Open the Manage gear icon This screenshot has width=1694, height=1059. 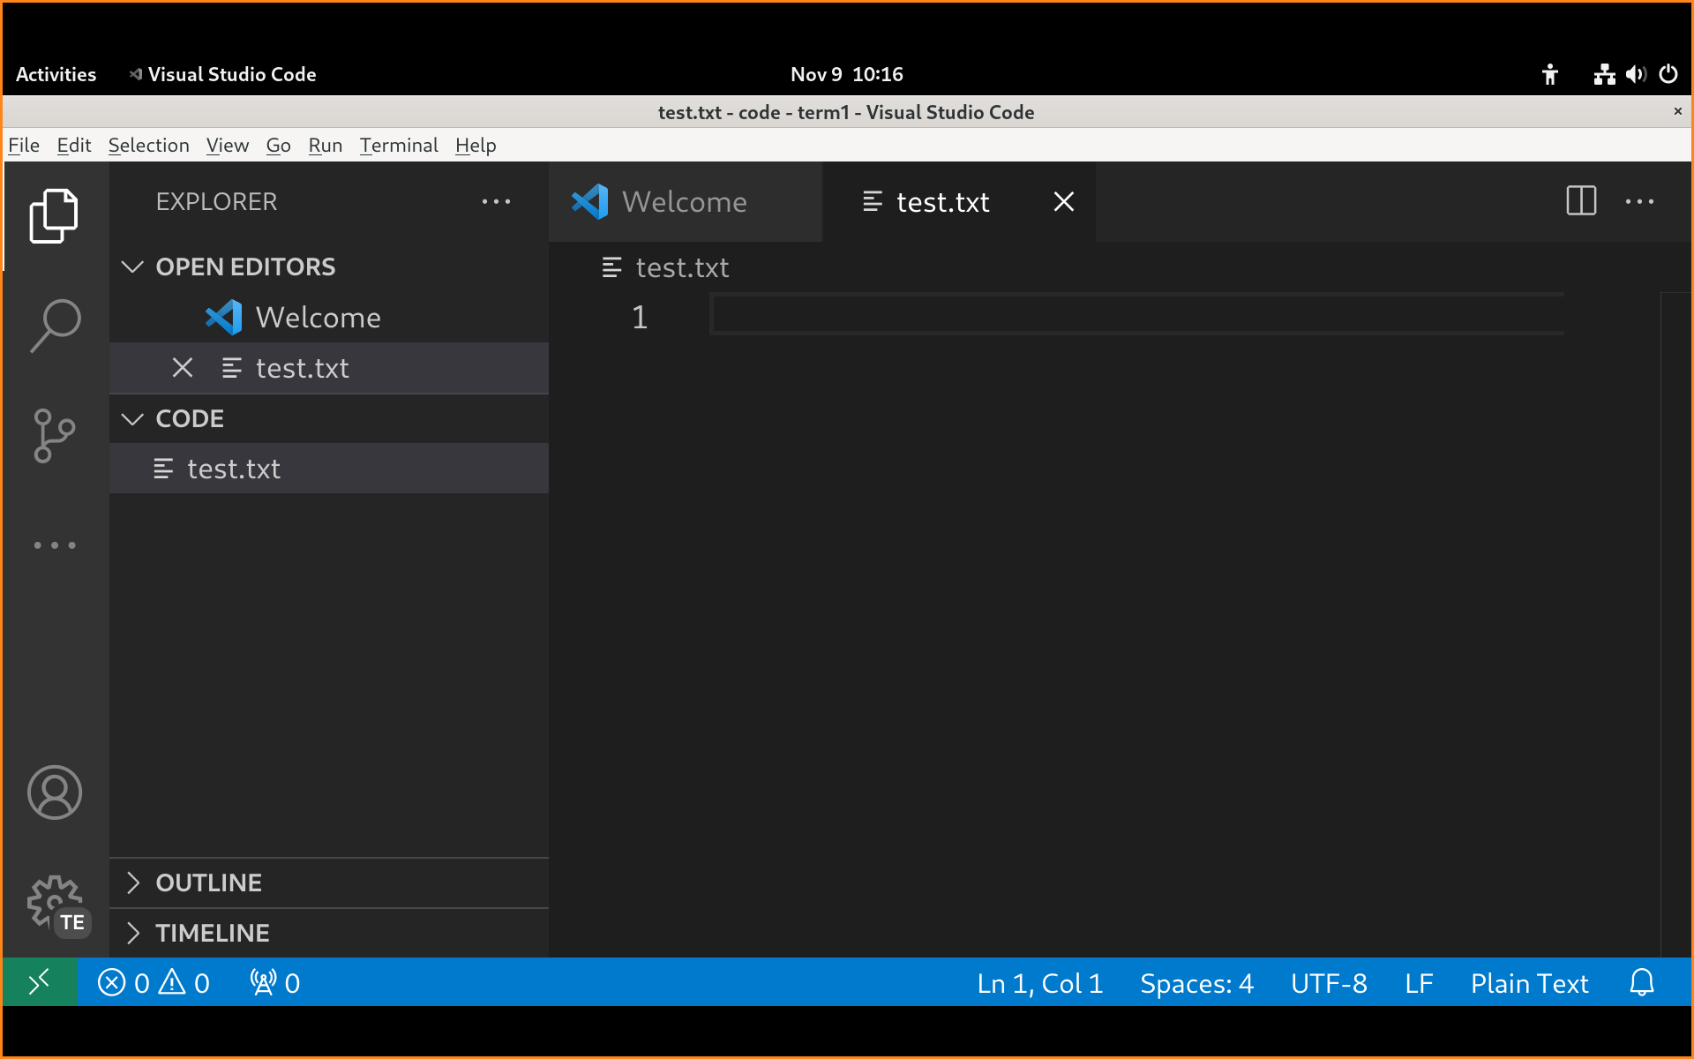[54, 902]
